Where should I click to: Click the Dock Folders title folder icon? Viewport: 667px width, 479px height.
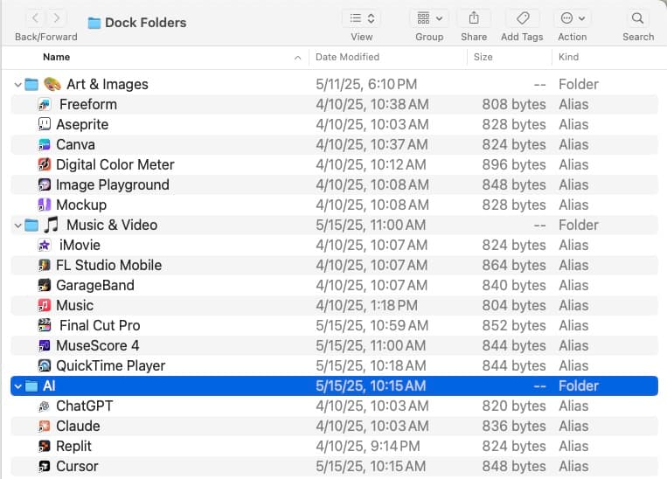pos(94,23)
